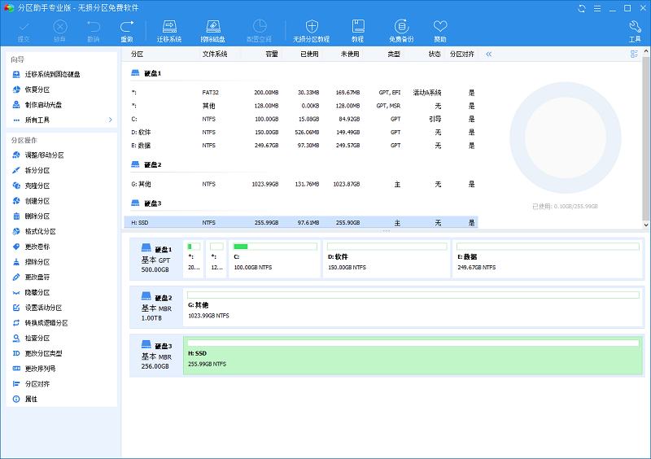651x459 pixels.
Task: Select the D: 软件 partition row
Action: (301, 133)
